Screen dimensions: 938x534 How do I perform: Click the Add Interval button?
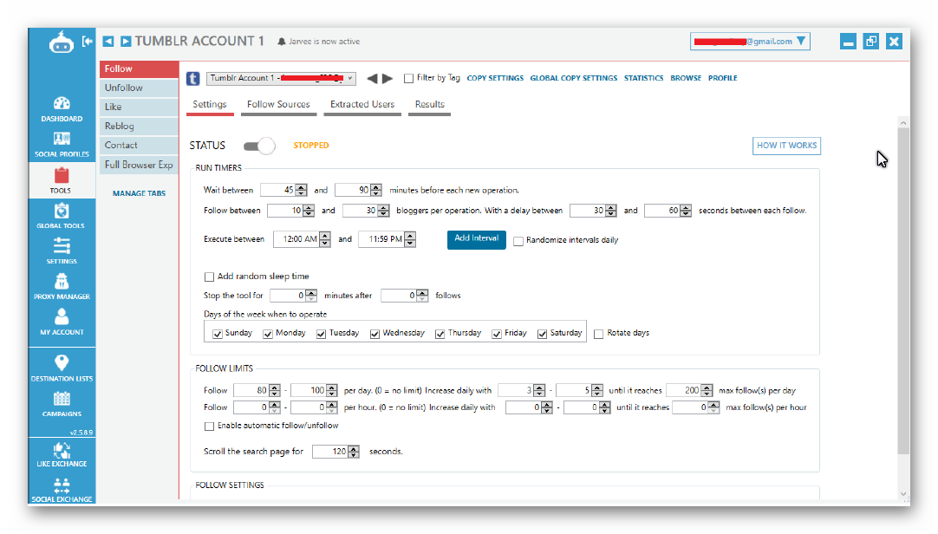(x=476, y=239)
